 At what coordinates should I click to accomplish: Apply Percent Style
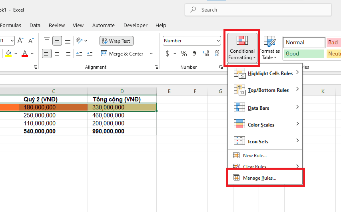pos(184,53)
